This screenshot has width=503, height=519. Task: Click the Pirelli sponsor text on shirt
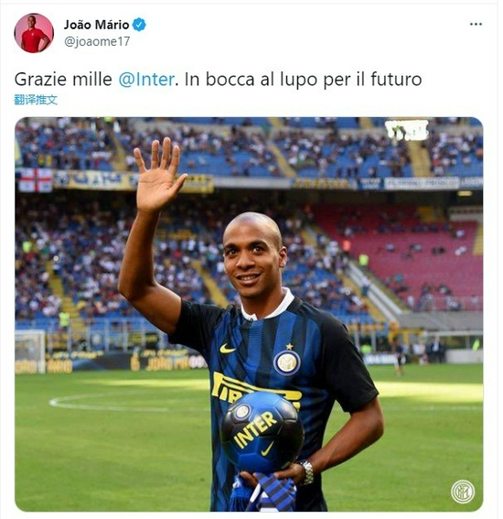click(x=254, y=389)
